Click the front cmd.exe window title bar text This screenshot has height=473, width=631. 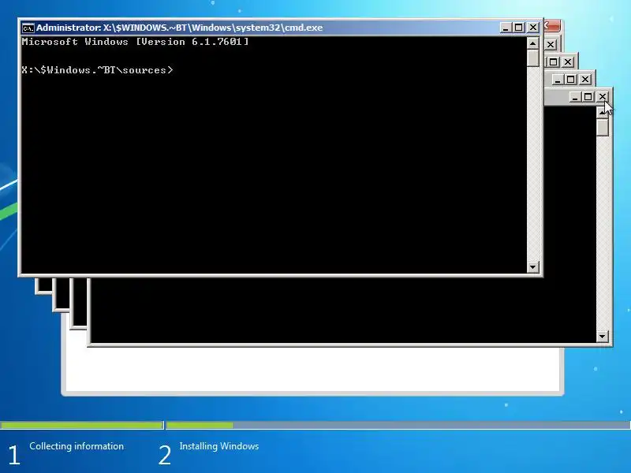tap(180, 28)
